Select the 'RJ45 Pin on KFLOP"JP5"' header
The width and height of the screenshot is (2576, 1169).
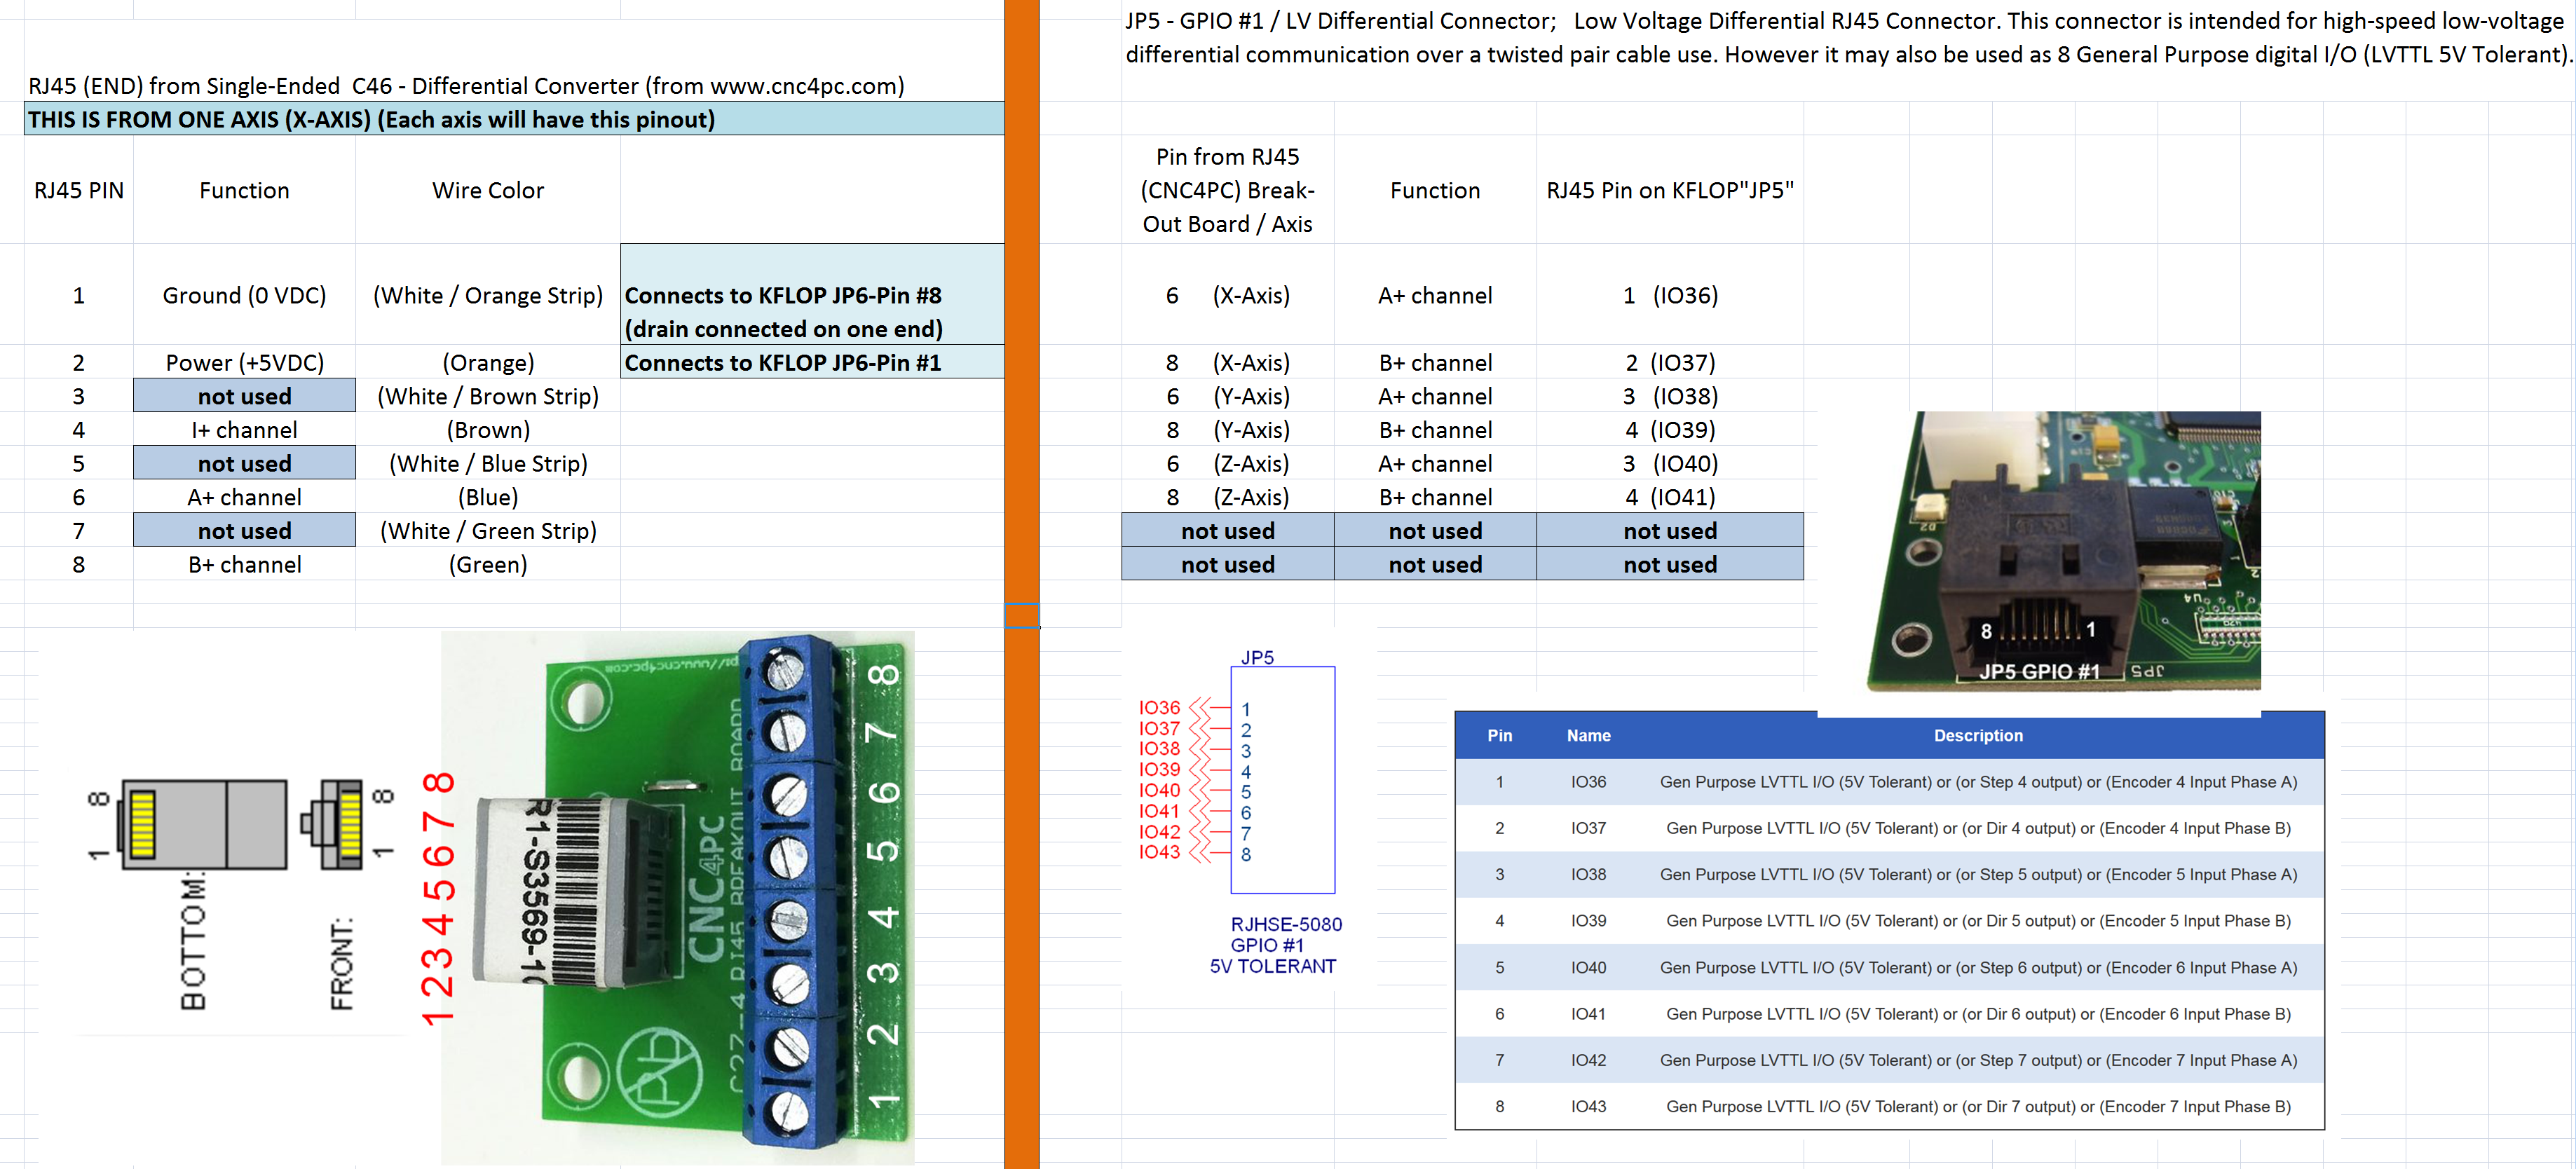click(x=1670, y=190)
